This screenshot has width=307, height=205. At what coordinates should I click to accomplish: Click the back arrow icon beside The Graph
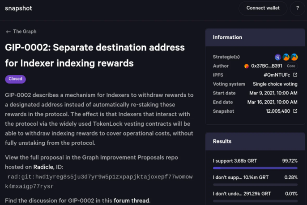pyautogui.click(x=8, y=32)
